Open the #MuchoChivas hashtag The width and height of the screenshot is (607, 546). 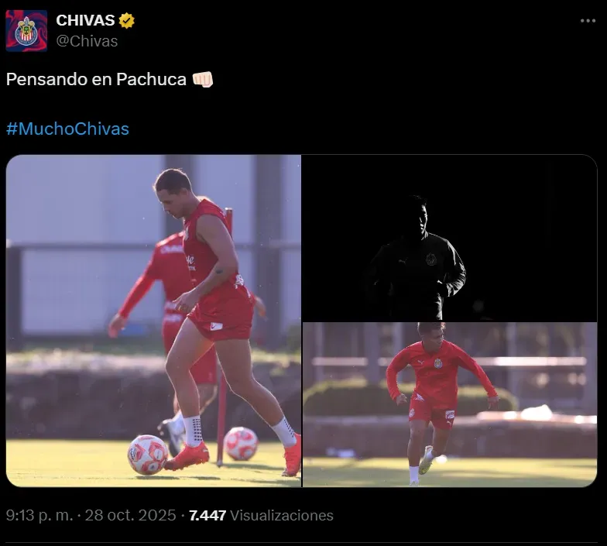[x=67, y=129]
